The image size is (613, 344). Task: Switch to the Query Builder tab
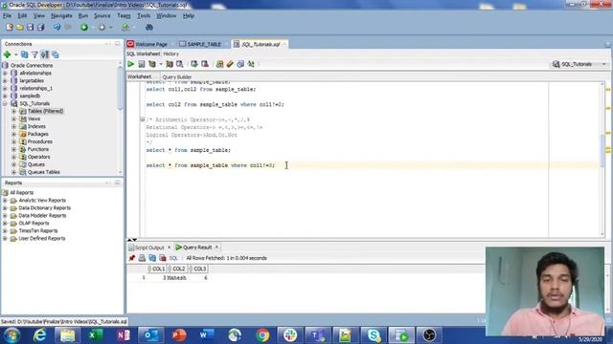176,77
